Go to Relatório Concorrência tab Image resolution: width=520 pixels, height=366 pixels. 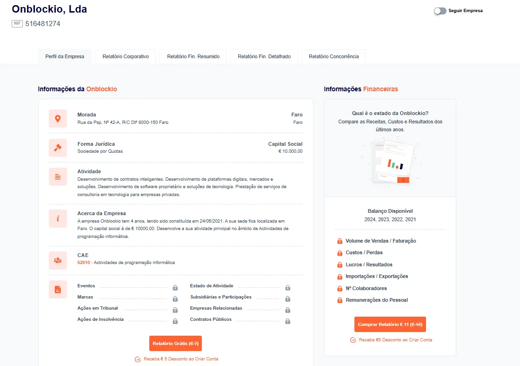point(333,56)
